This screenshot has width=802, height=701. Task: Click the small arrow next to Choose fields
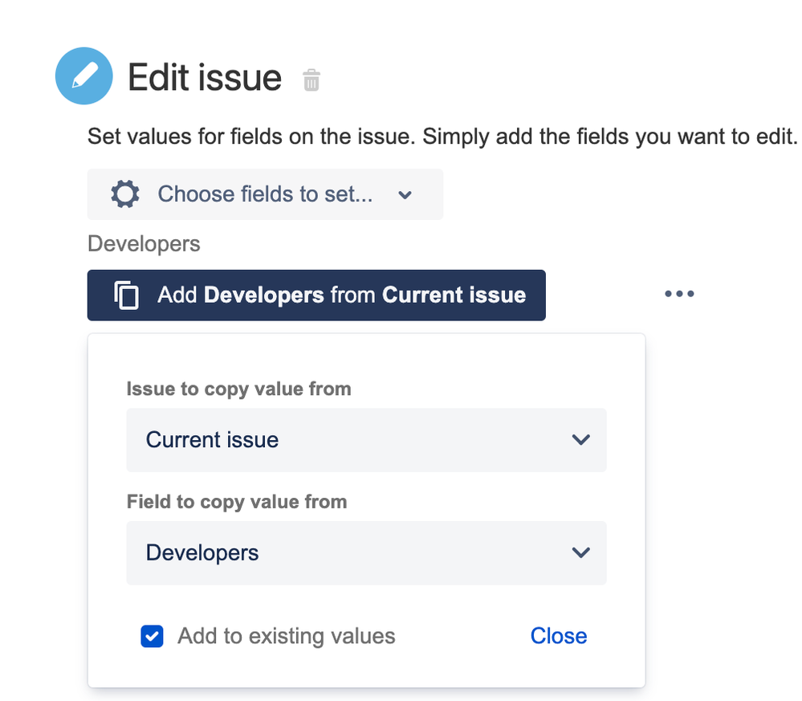pos(405,194)
